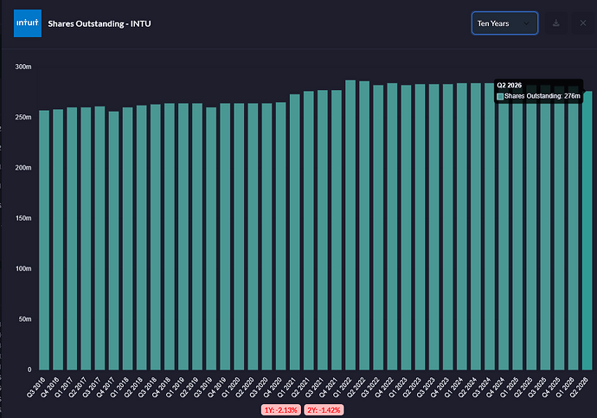Select the highlighted Q2 2026 bar
Screen dimensions: 597x418
[587, 230]
